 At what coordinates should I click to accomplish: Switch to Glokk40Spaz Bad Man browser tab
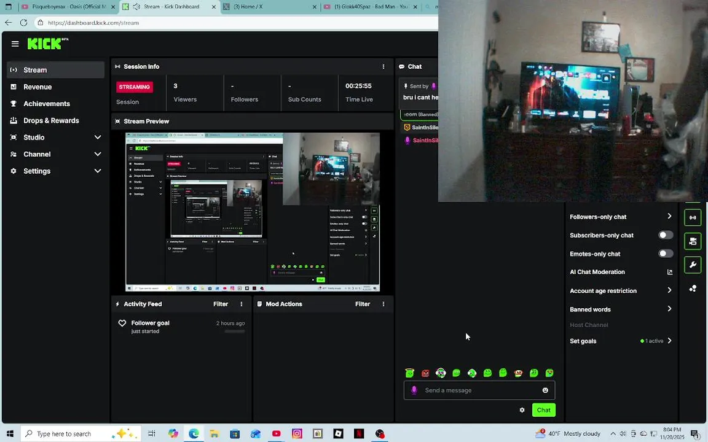(x=370, y=7)
